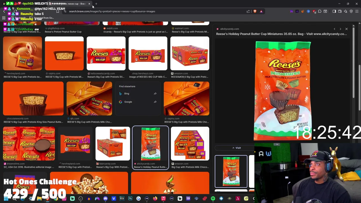Open shop.hersheys.com Big Cup image
This screenshot has width=361, height=203.
(148, 53)
